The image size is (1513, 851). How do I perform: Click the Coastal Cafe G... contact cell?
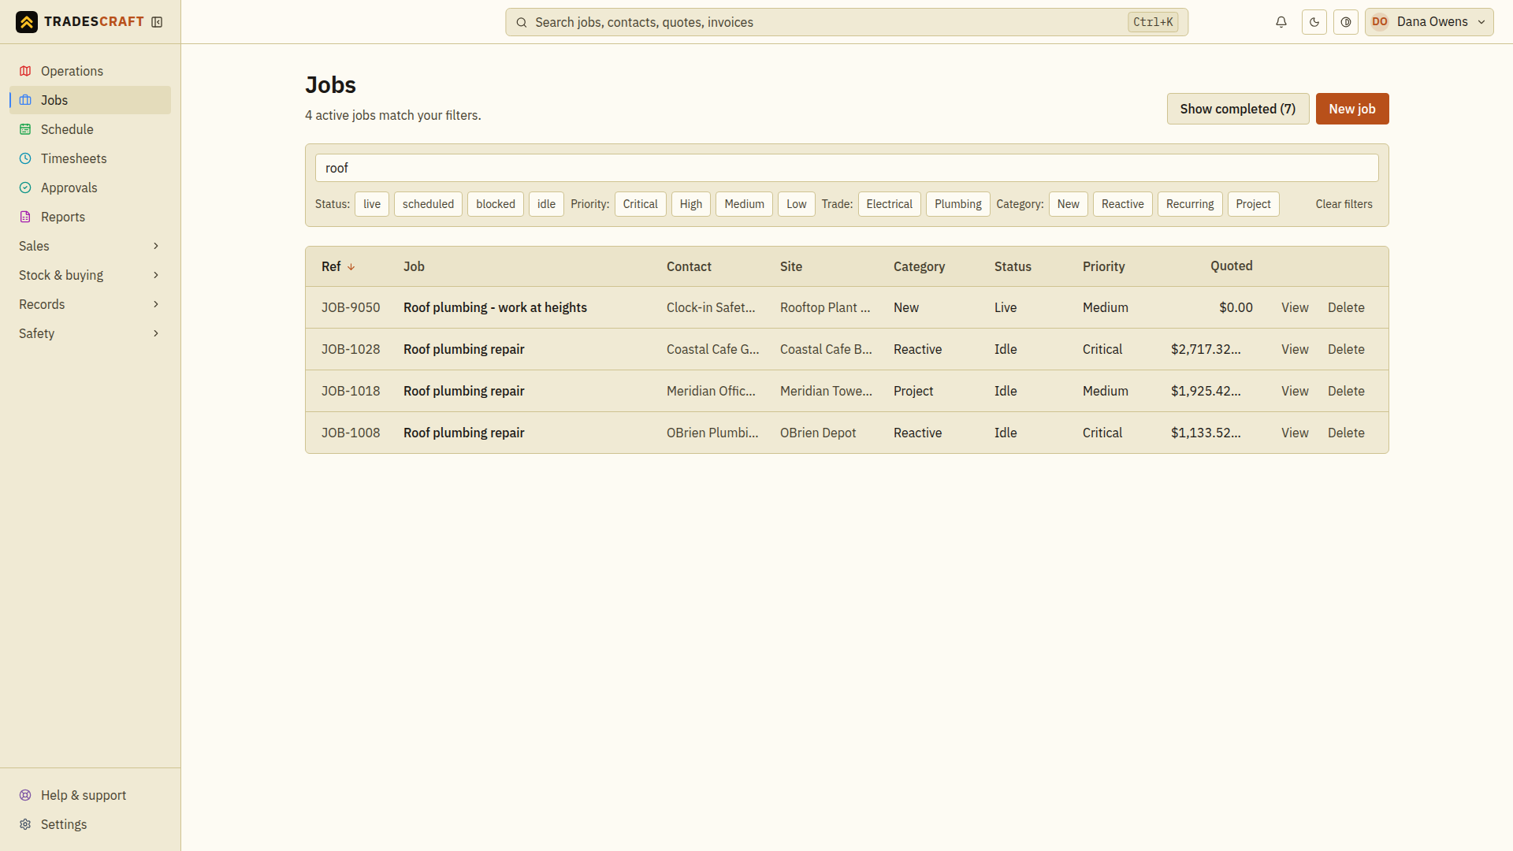click(x=713, y=349)
